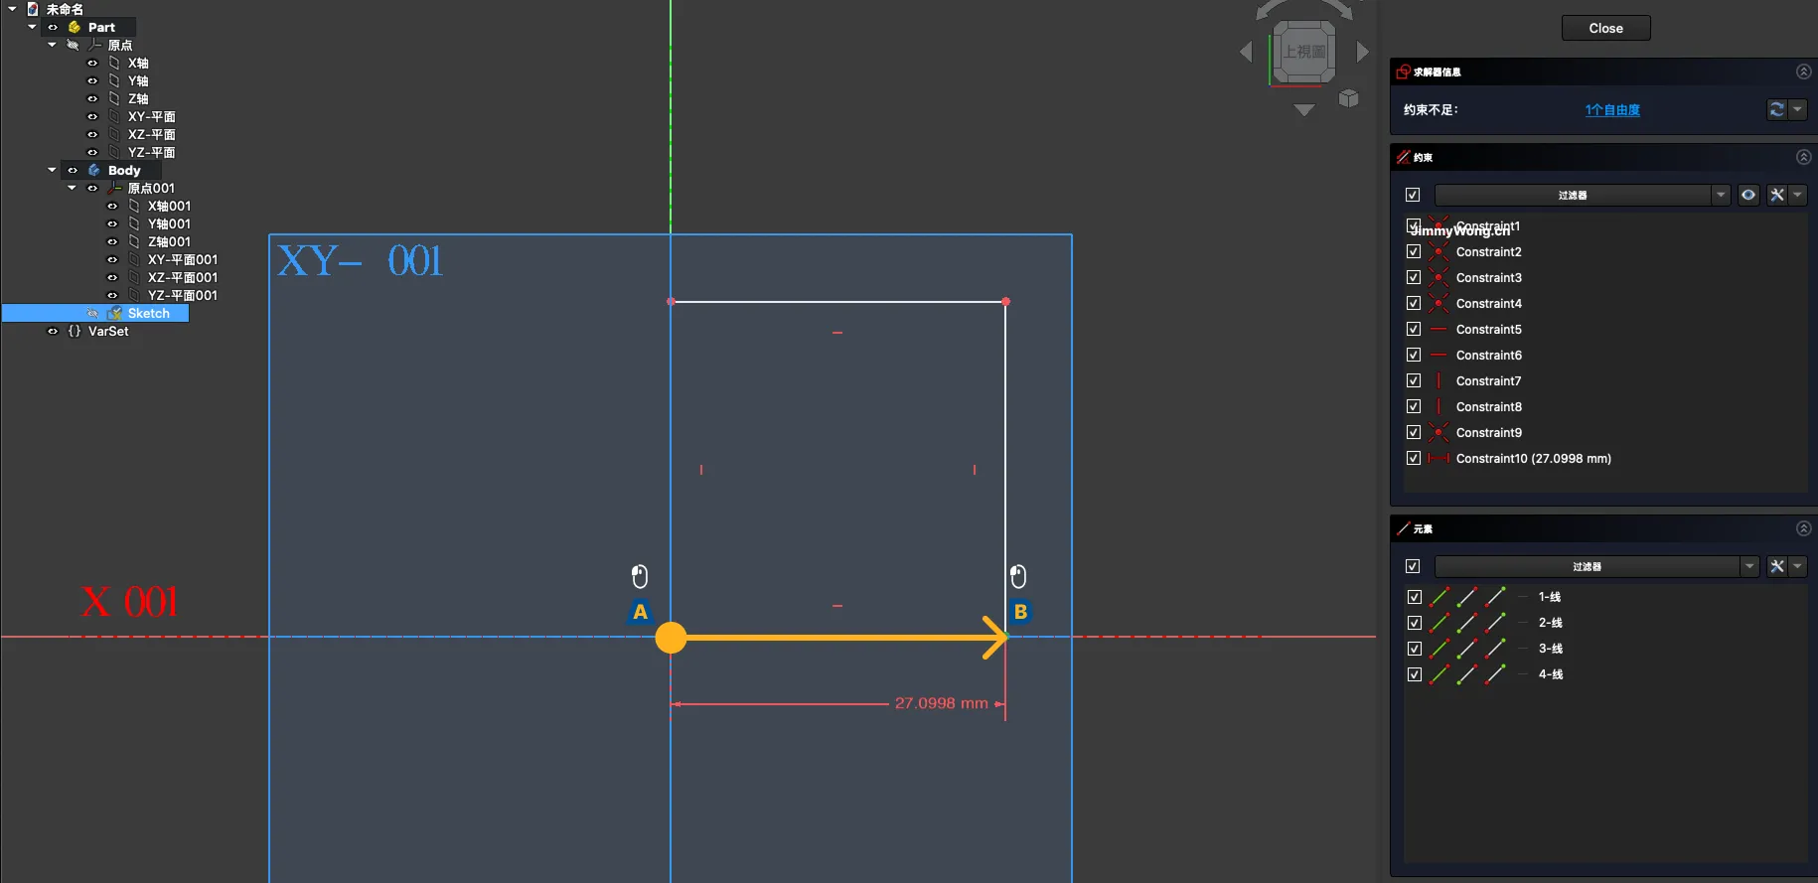Click the solver refresh/recompute icon
This screenshot has height=883, width=1818.
(1776, 109)
